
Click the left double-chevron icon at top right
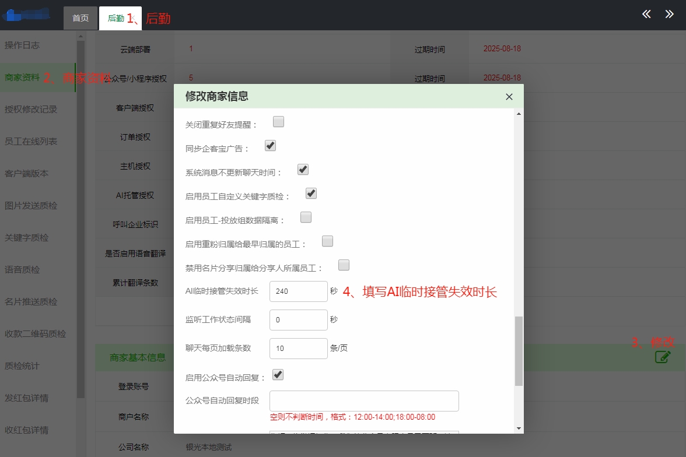(645, 13)
